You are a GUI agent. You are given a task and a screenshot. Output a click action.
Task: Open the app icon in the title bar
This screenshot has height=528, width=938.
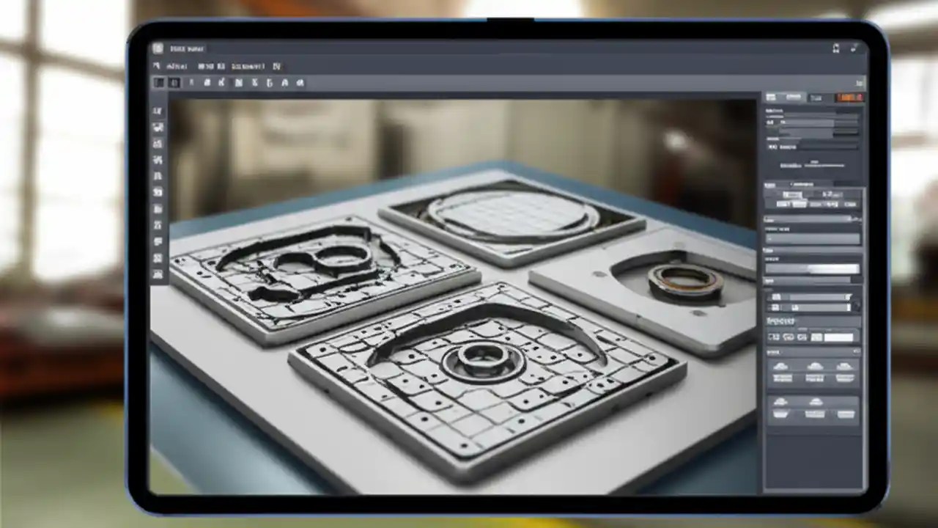(x=158, y=48)
